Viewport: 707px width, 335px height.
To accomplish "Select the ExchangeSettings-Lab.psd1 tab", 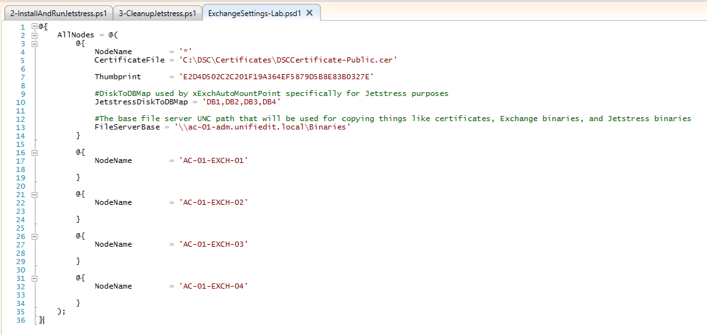I will click(x=254, y=13).
